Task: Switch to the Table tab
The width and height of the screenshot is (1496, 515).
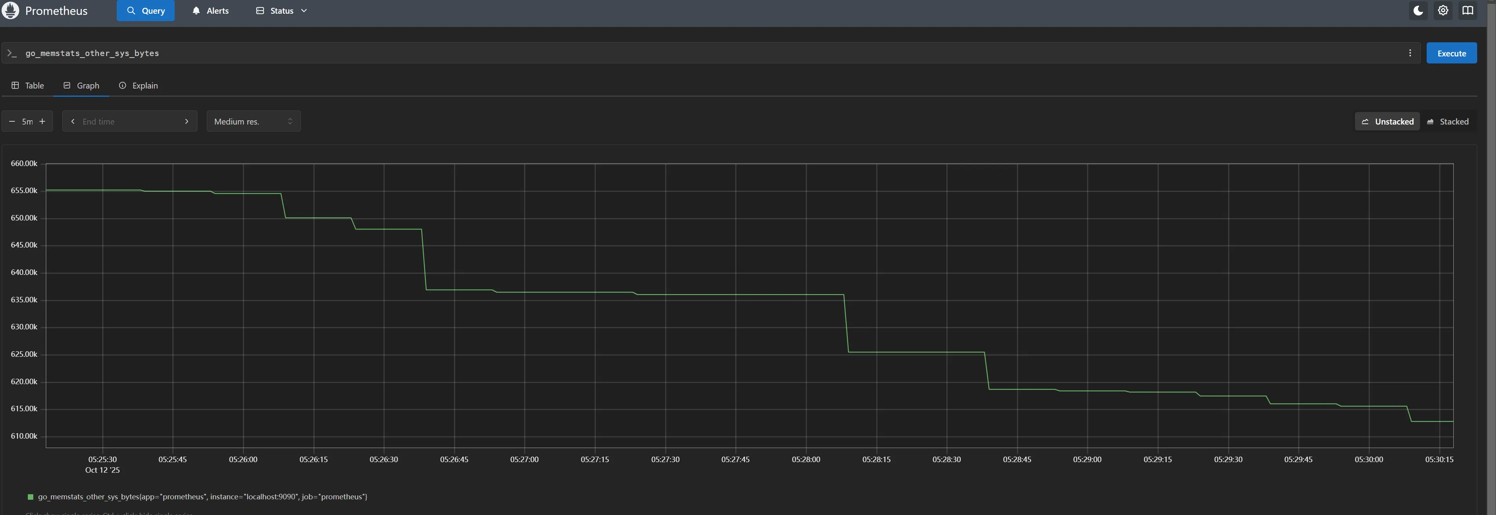Action: pos(27,85)
